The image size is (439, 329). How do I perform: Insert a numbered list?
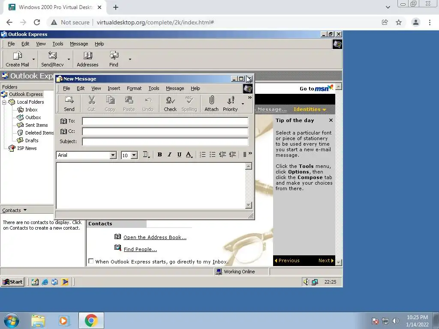point(203,154)
